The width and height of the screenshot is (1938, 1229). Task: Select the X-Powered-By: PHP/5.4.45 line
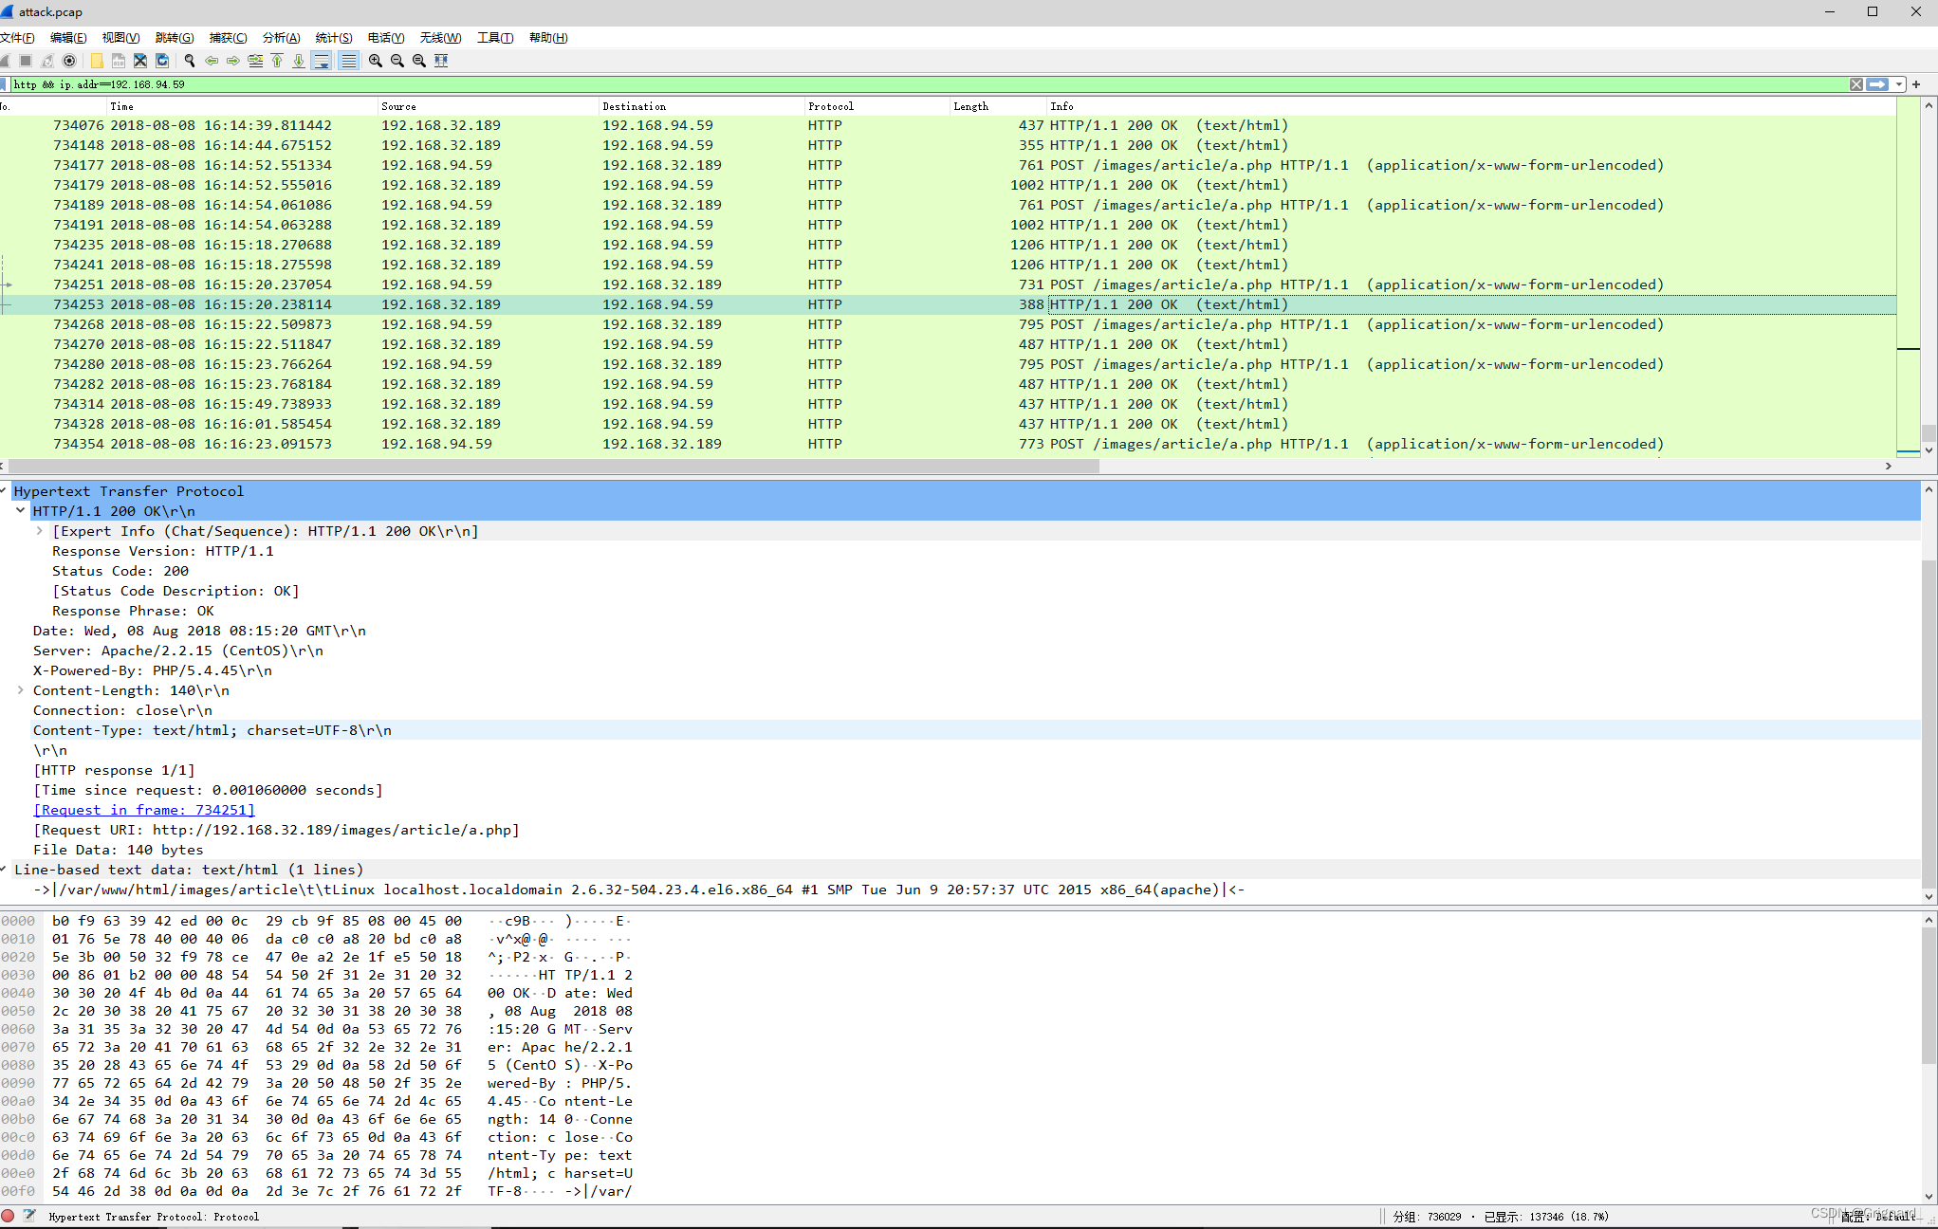click(x=153, y=670)
